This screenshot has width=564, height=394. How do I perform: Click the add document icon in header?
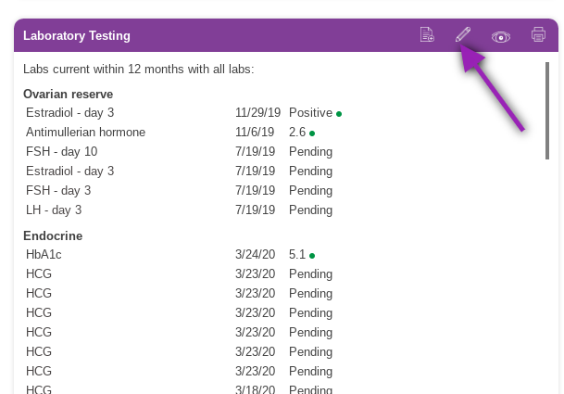(427, 35)
